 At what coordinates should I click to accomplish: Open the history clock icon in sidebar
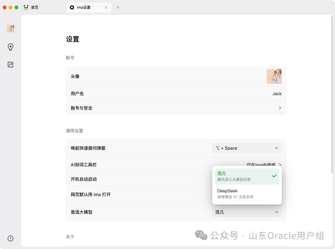(x=11, y=238)
